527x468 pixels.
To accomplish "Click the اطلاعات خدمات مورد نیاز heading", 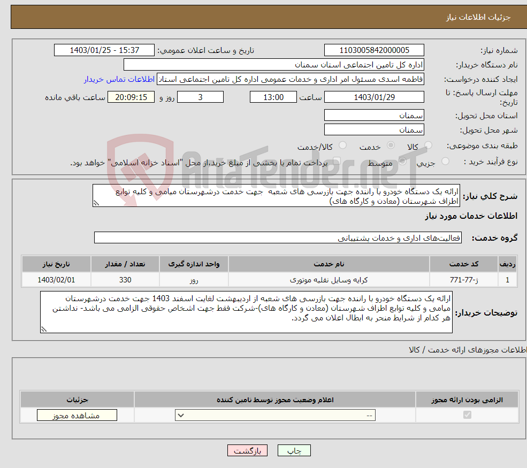I will point(471,216).
